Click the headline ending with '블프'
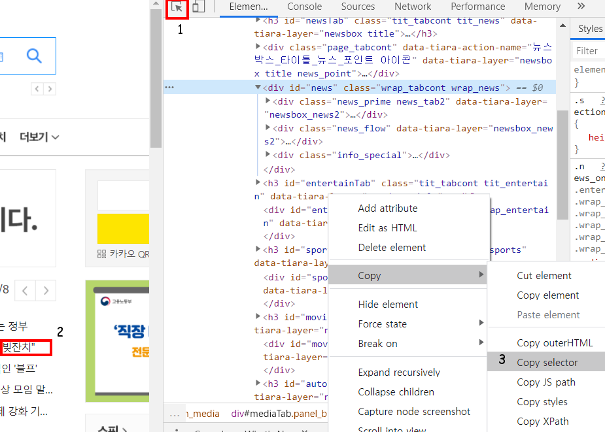 (x=18, y=369)
